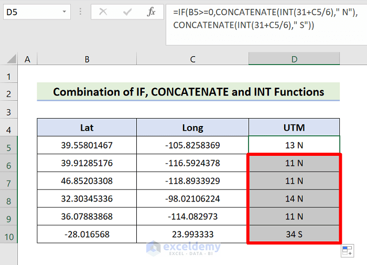Select column C header
367x265 pixels.
pyautogui.click(x=192, y=60)
